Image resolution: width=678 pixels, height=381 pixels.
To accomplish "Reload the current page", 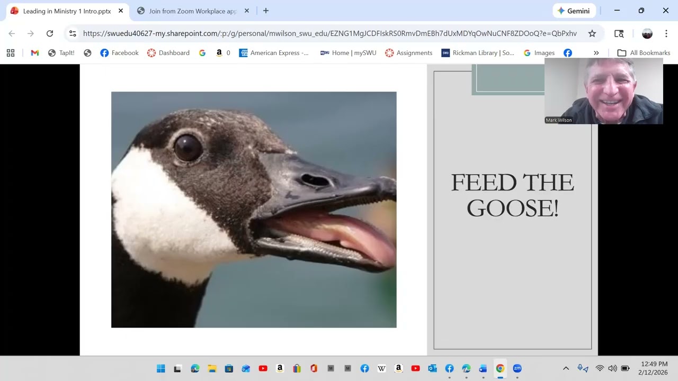I will (x=50, y=33).
